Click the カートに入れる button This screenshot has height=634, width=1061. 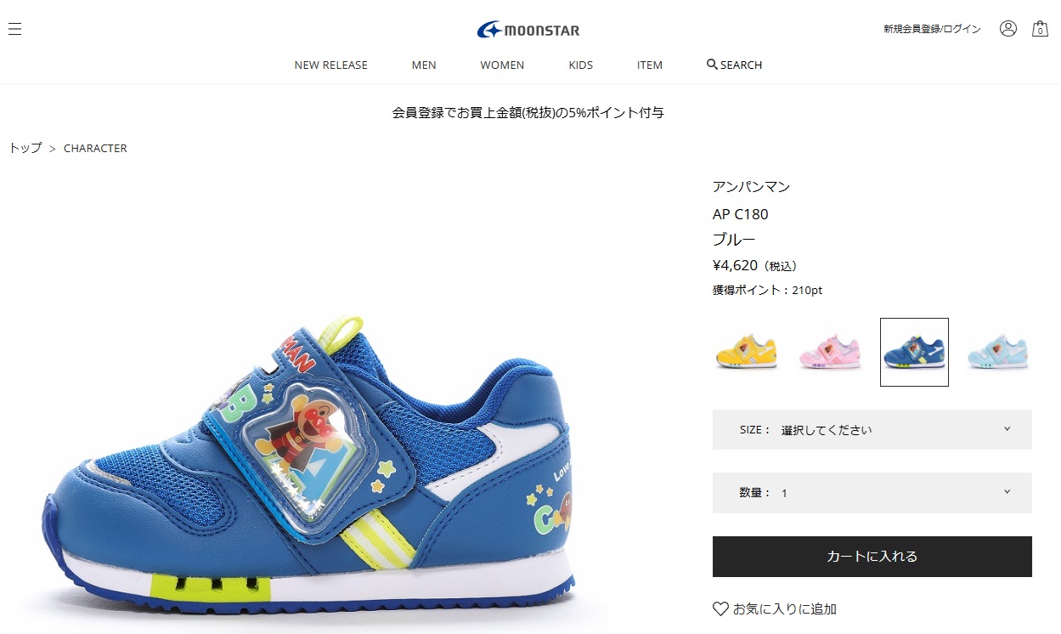(x=872, y=557)
